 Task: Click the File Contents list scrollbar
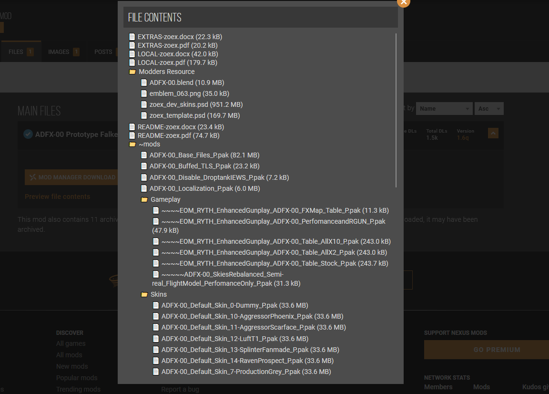(x=396, y=110)
